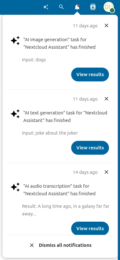Dismiss the AI text generation notification
Viewport: 120px width, 260px height.
coord(106,99)
